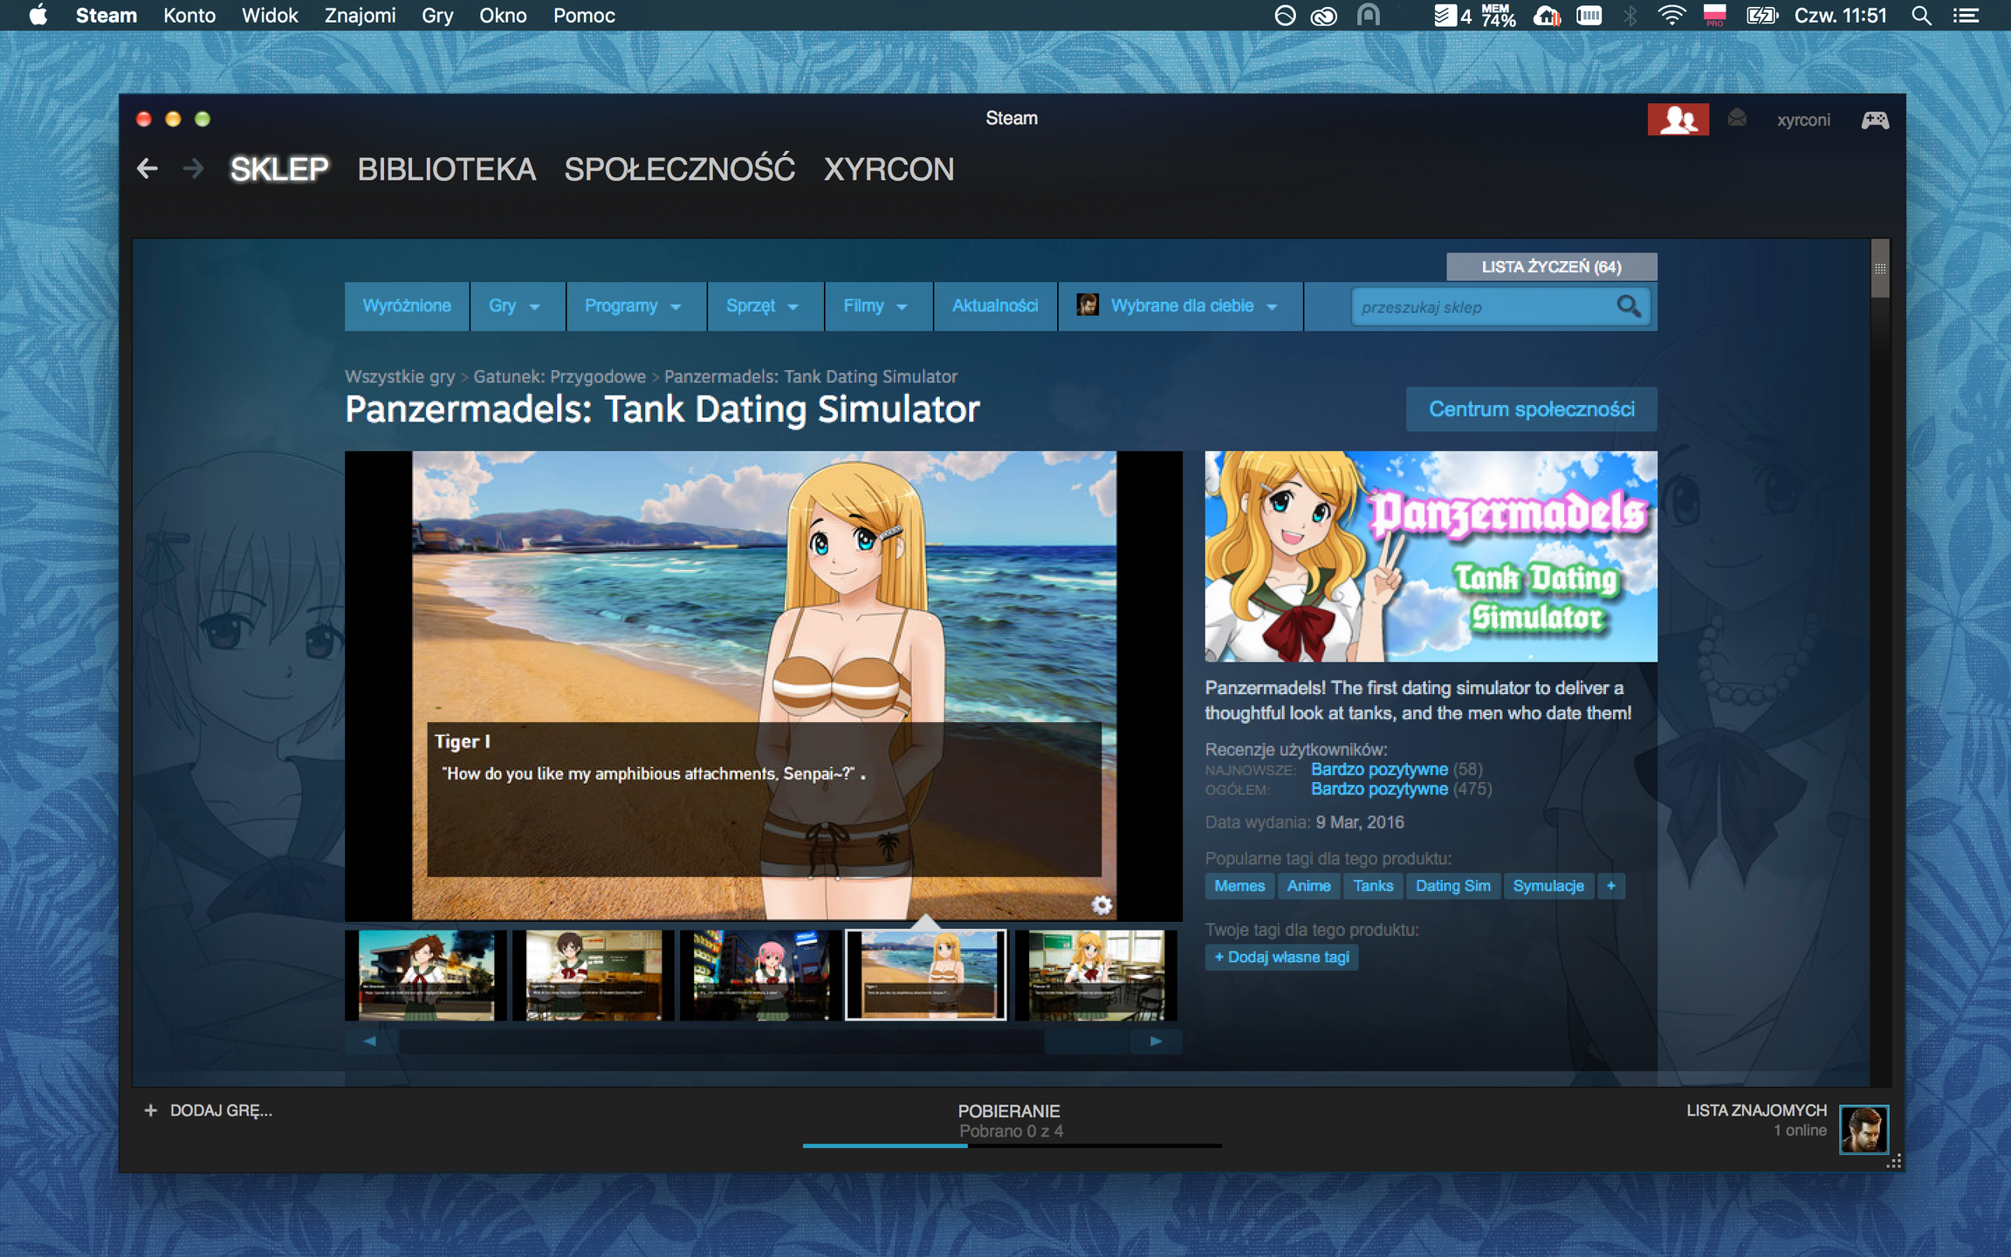
Task: Open Wszystkie gry breadcrumb link
Action: point(400,376)
